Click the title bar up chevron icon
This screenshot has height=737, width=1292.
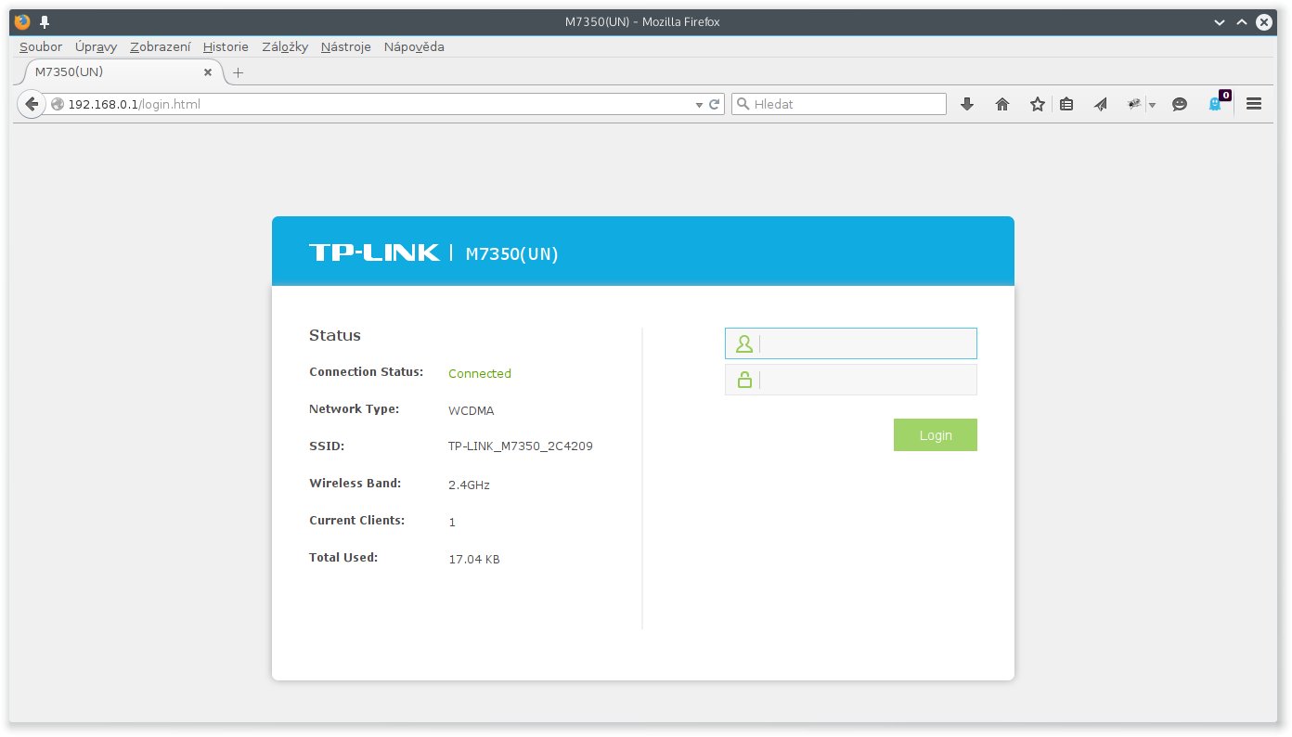tap(1242, 22)
